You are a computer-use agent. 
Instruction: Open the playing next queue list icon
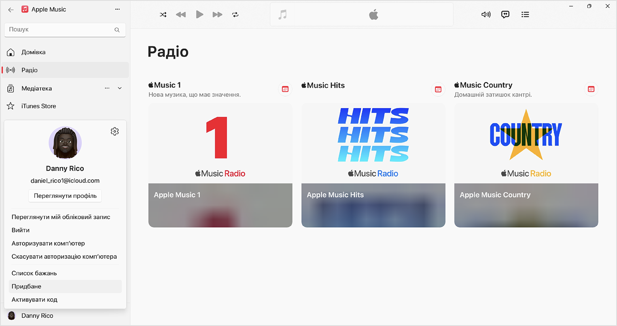(525, 15)
